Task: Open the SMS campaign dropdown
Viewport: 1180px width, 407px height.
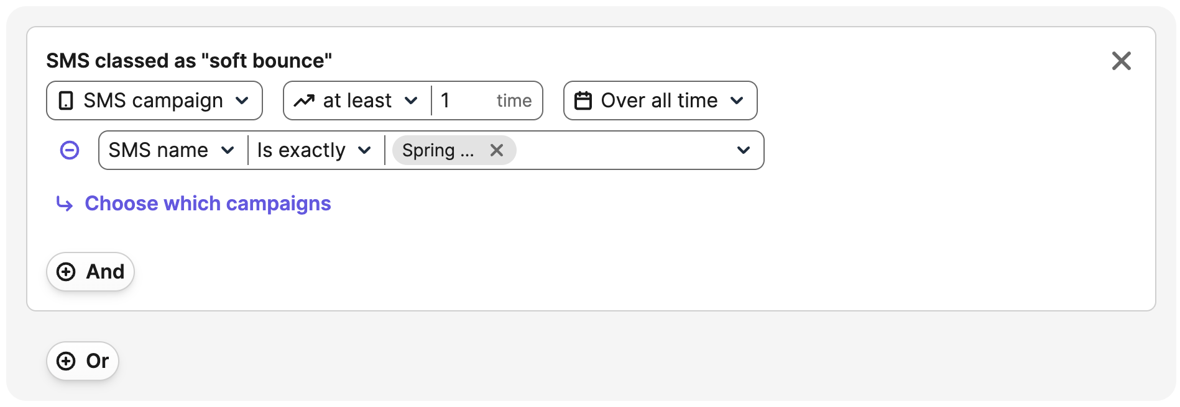Action: 154,101
